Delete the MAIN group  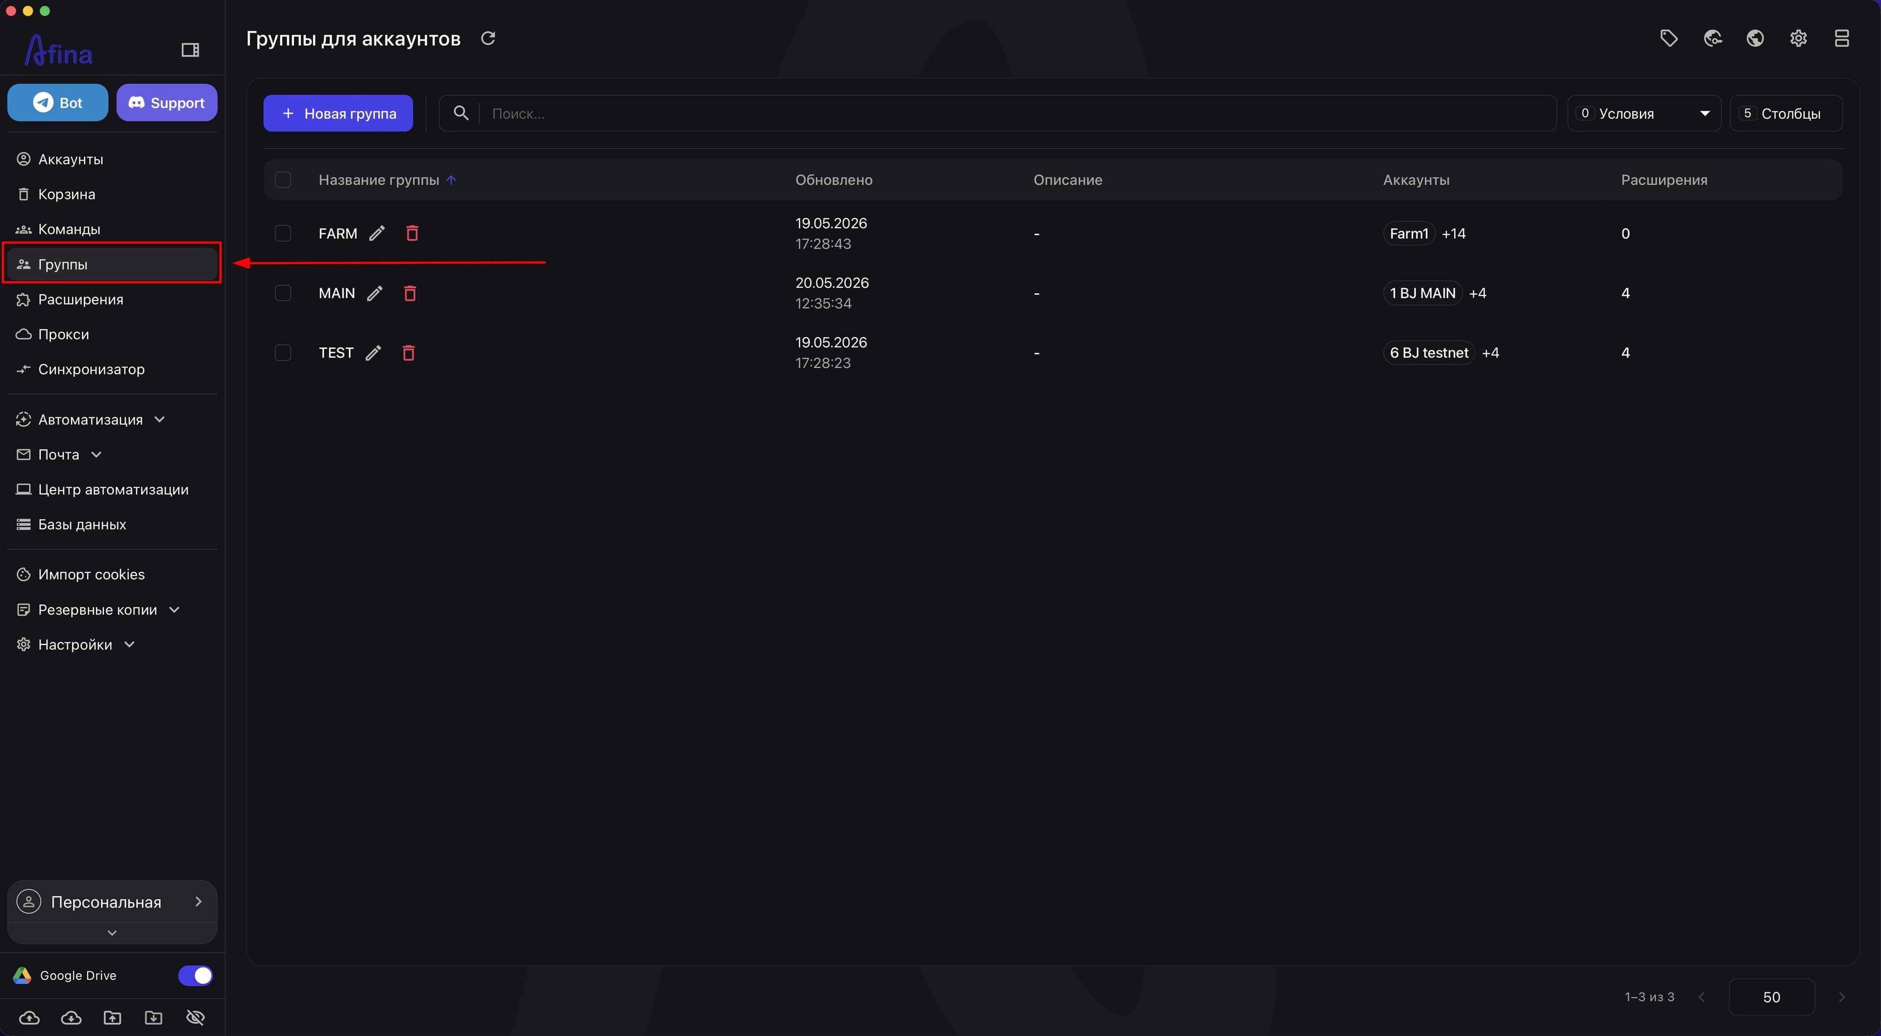[410, 293]
